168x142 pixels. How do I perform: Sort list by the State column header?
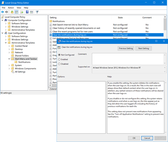120,17
